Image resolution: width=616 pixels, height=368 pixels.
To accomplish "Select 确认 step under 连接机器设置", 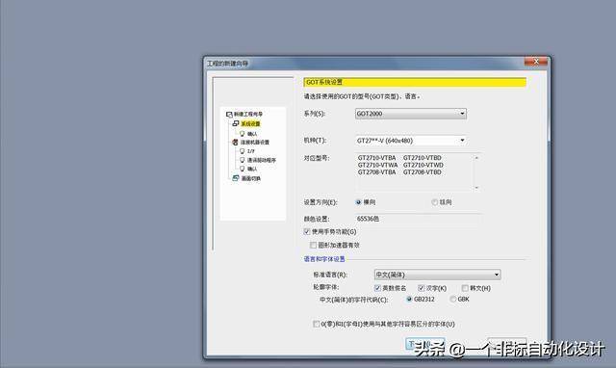I will point(252,169).
